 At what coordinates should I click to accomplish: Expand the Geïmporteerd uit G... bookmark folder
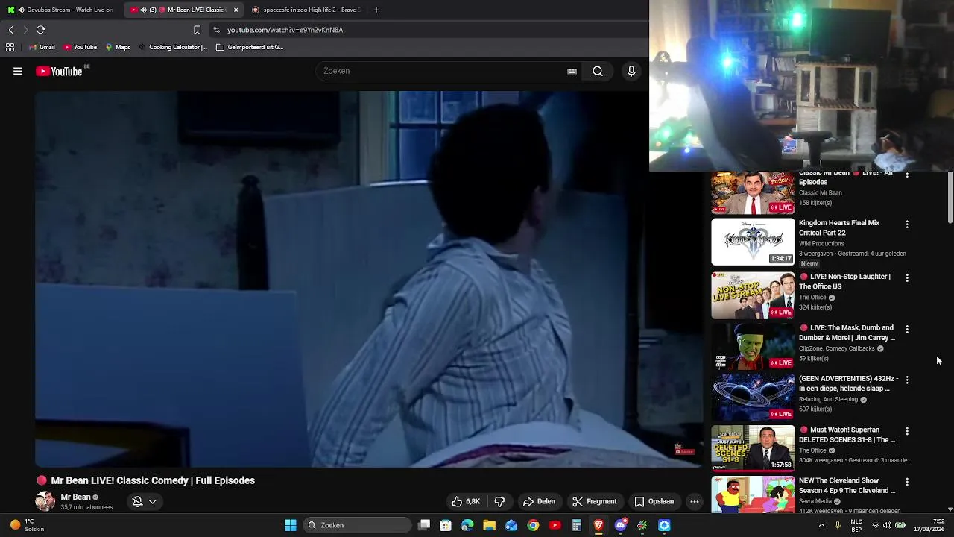coord(250,47)
